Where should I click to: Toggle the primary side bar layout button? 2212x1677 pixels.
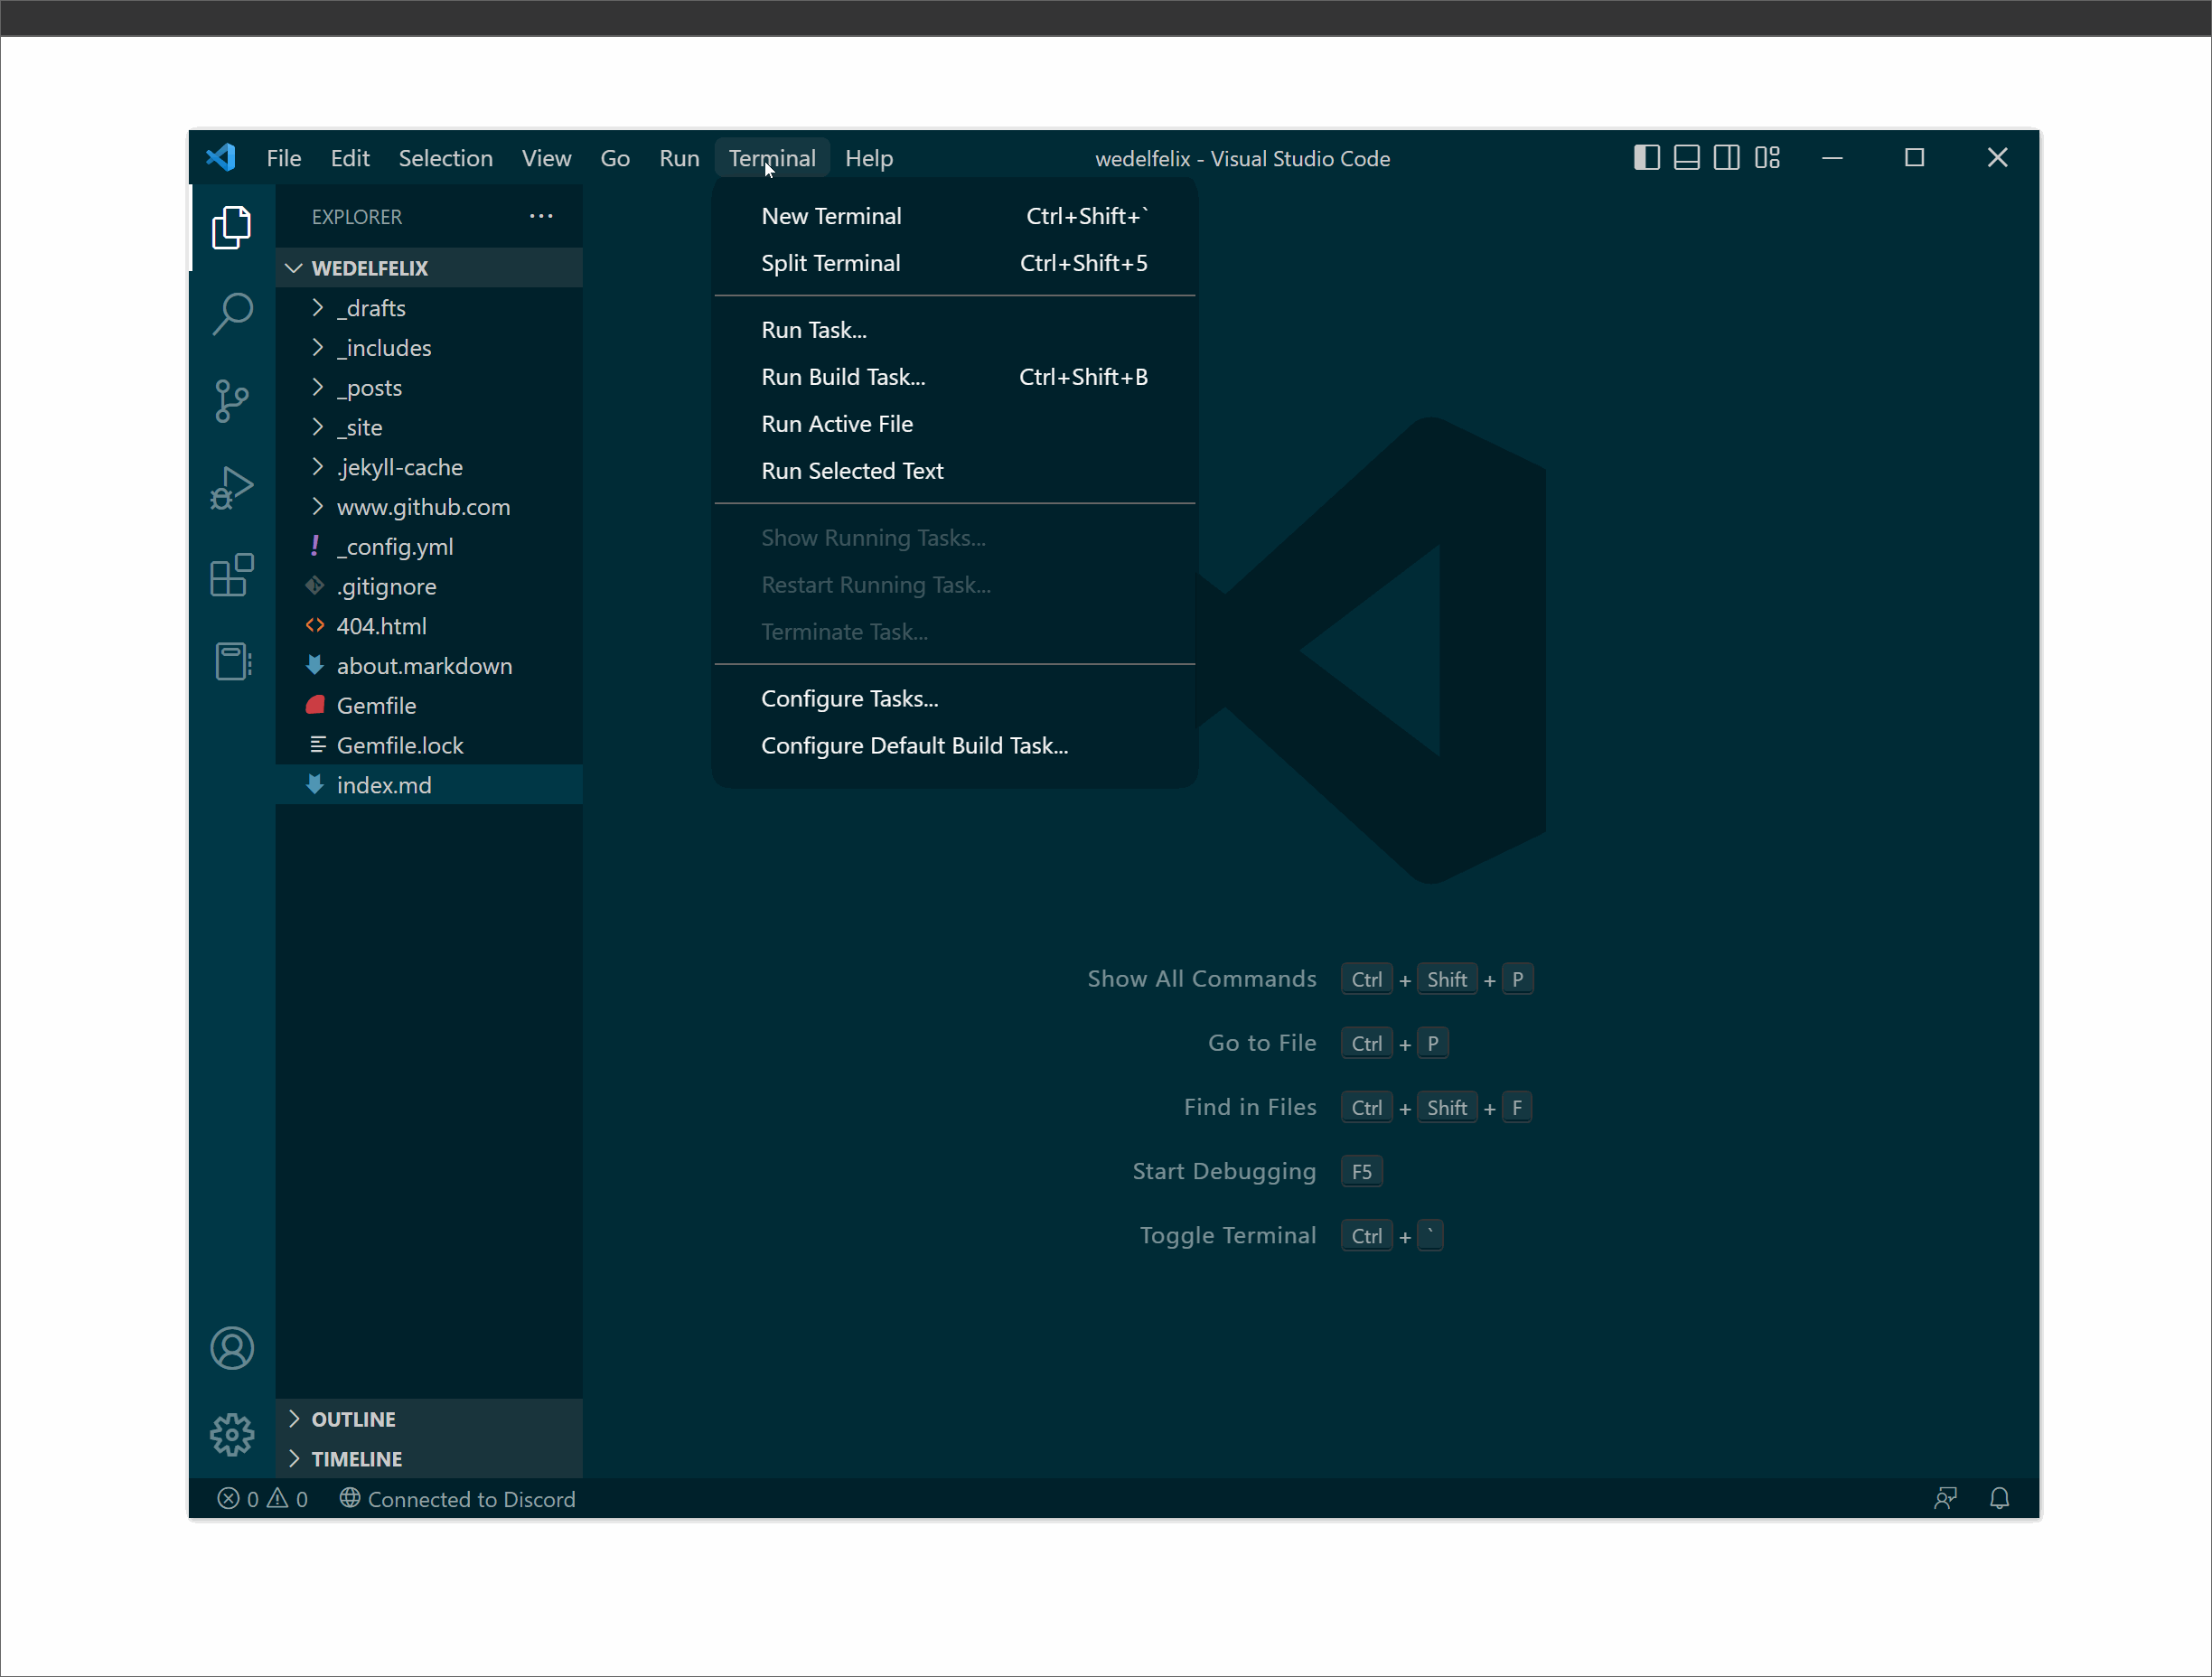coord(1646,158)
